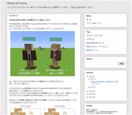
Task: Expand the 2012 archive triangle
Action: (x=87, y=97)
